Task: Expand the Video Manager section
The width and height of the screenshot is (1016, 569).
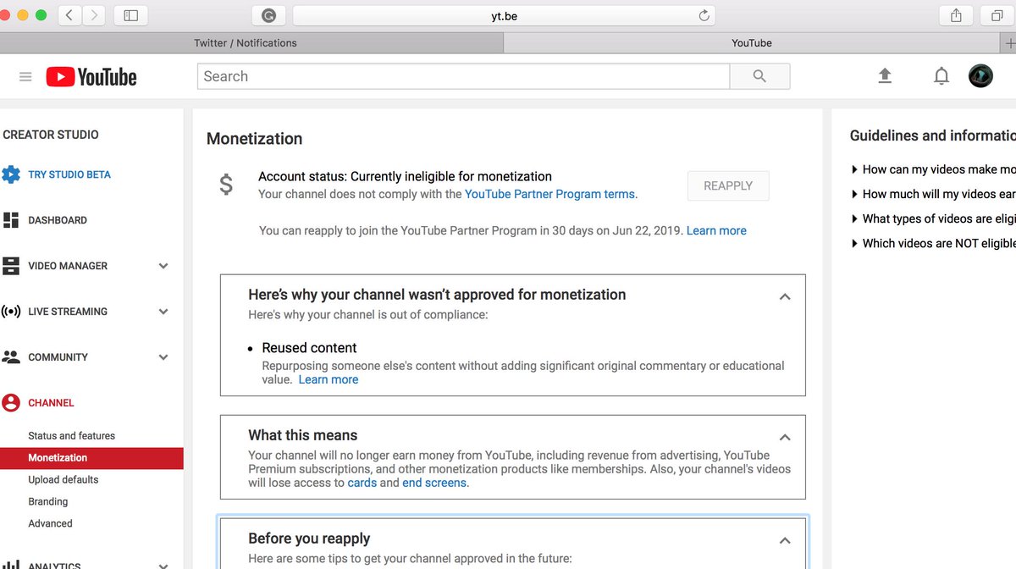Action: pos(163,266)
